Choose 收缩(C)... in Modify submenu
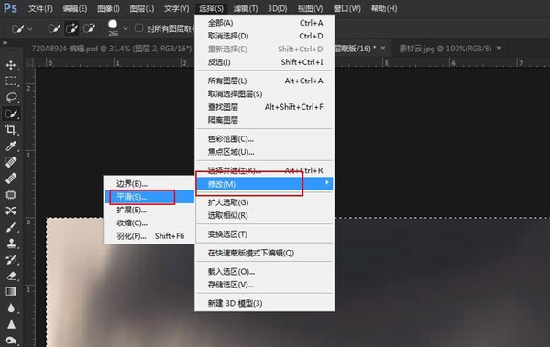Image resolution: width=550 pixels, height=347 pixels. pos(149,222)
